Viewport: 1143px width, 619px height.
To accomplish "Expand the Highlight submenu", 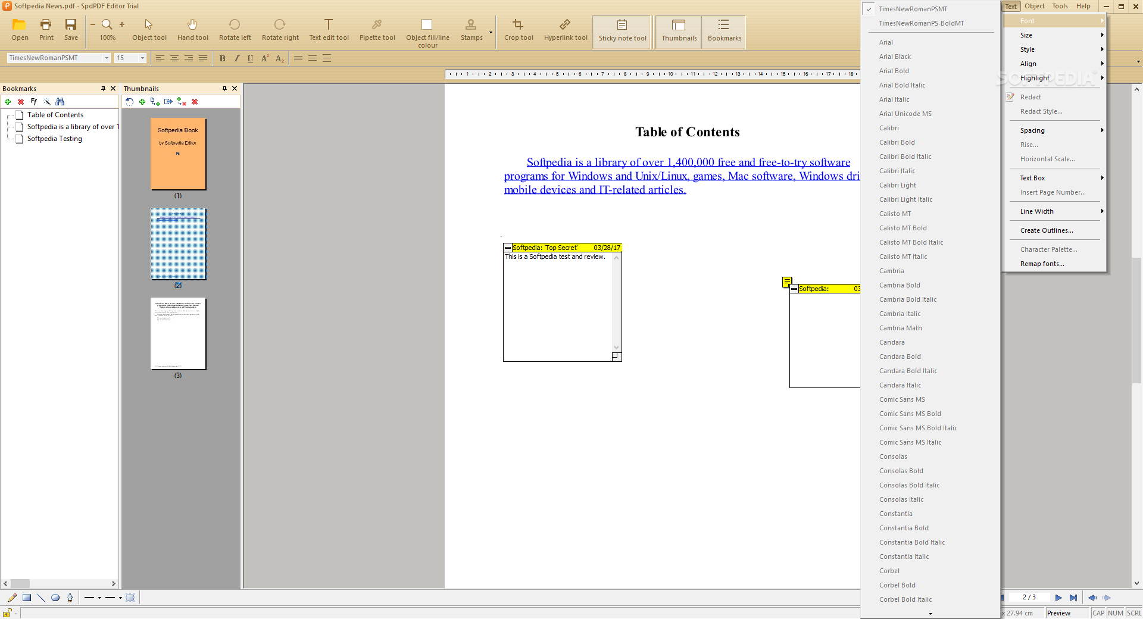I will pyautogui.click(x=1054, y=78).
